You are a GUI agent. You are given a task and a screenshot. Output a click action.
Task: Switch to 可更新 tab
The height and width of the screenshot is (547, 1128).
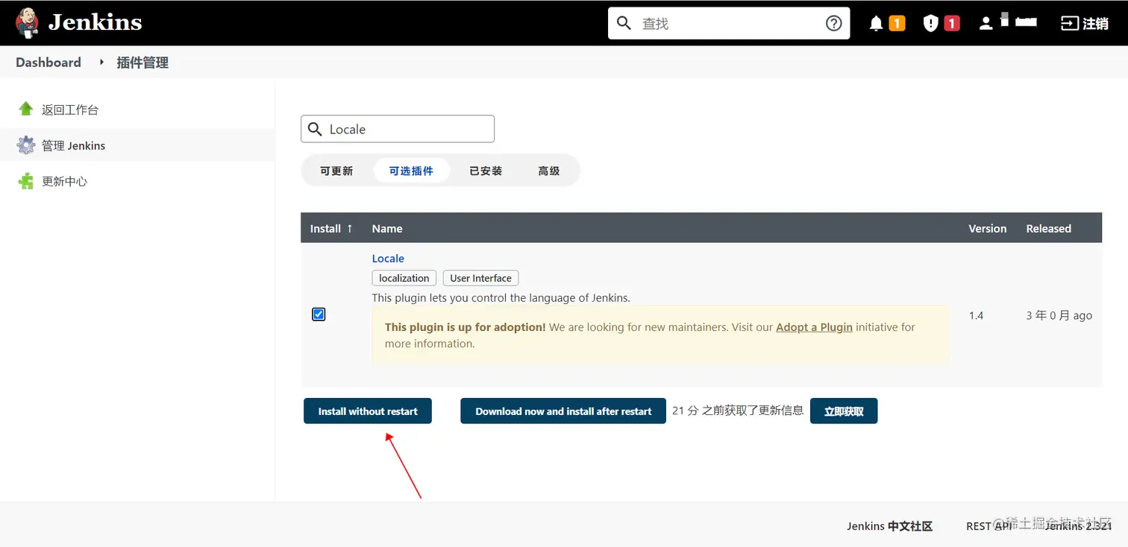pyautogui.click(x=336, y=171)
